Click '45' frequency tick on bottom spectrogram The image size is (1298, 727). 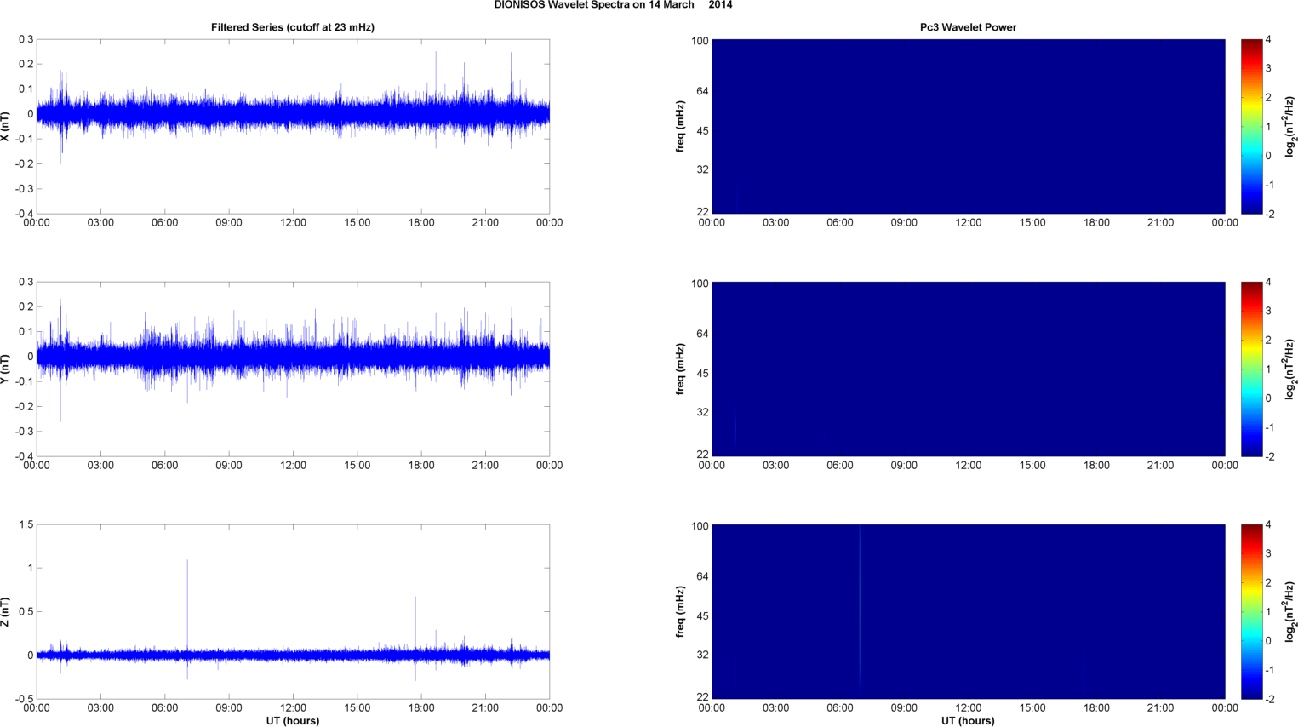pyautogui.click(x=703, y=616)
